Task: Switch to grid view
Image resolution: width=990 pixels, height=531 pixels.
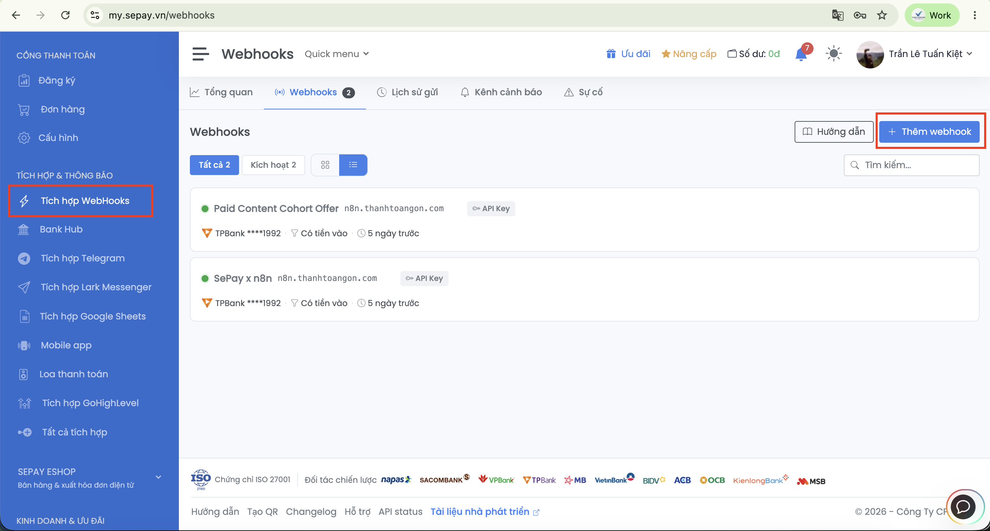Action: pyautogui.click(x=325, y=165)
